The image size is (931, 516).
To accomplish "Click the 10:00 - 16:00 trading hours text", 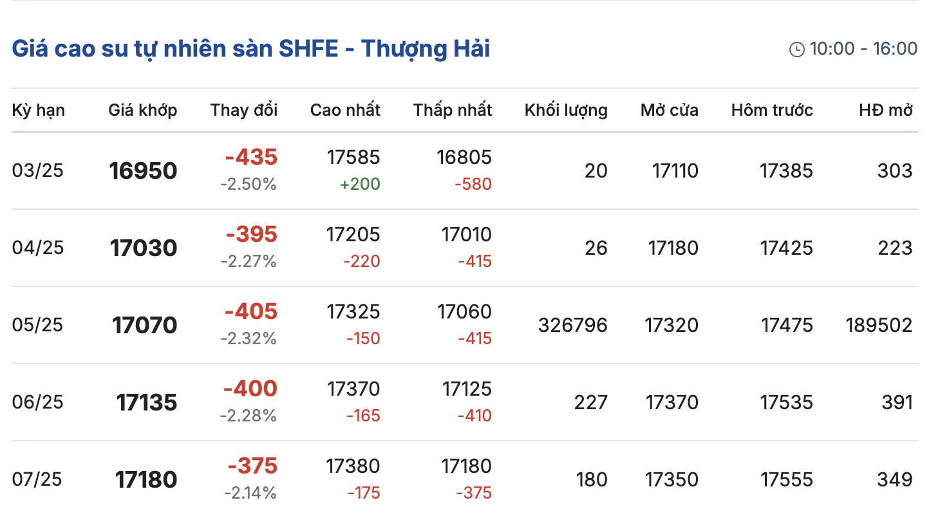I will (863, 49).
